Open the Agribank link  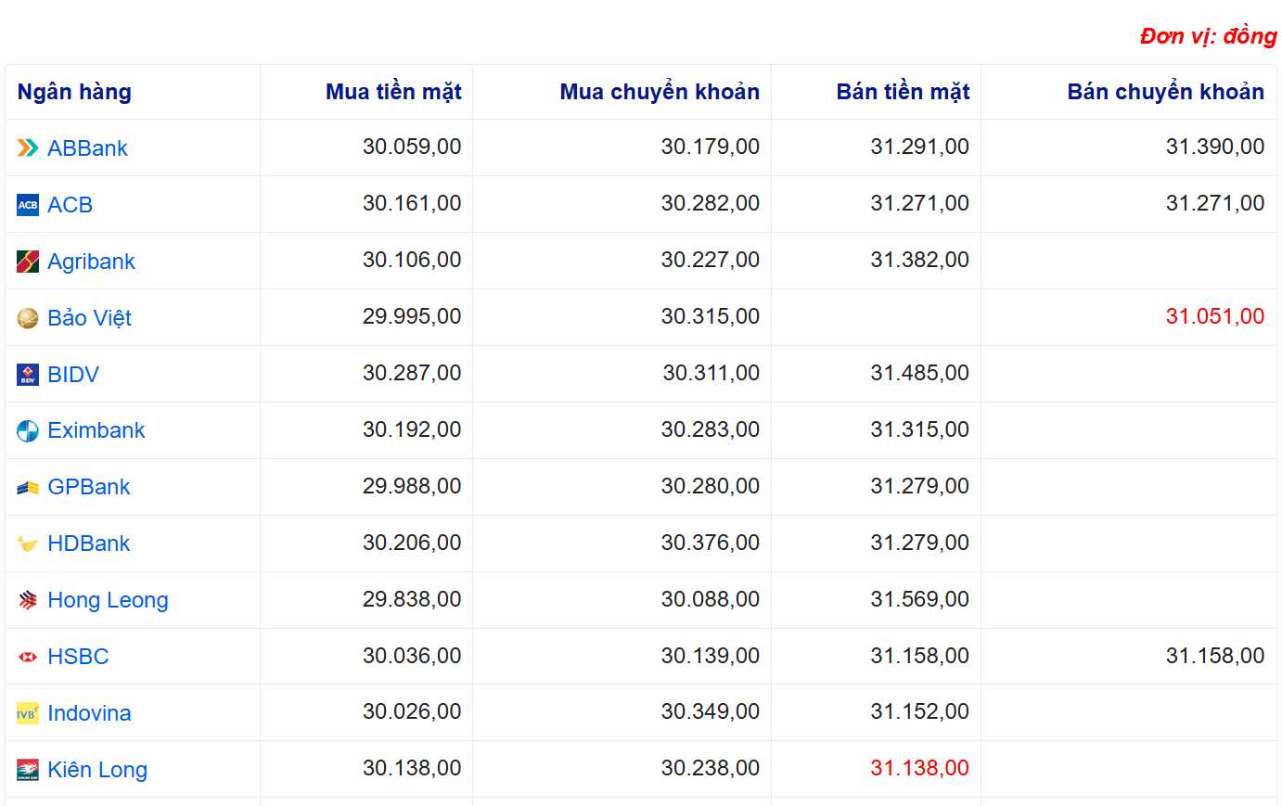tap(91, 262)
